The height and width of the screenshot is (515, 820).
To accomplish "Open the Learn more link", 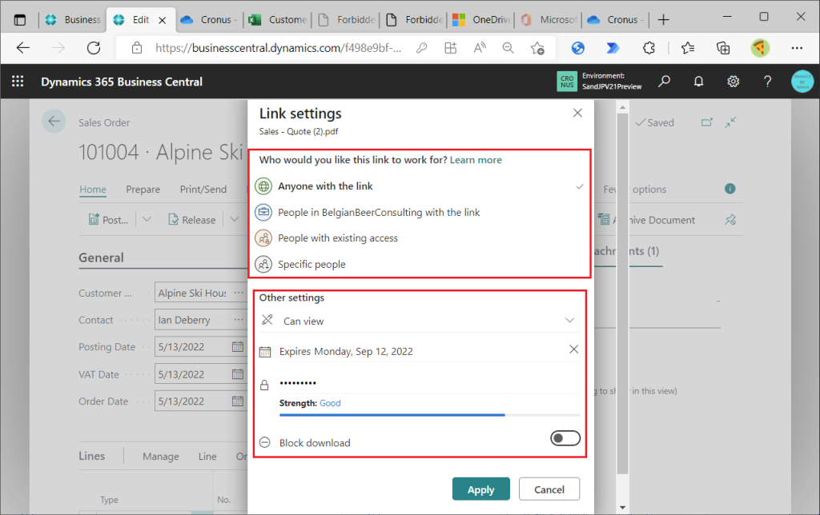I will tap(476, 160).
